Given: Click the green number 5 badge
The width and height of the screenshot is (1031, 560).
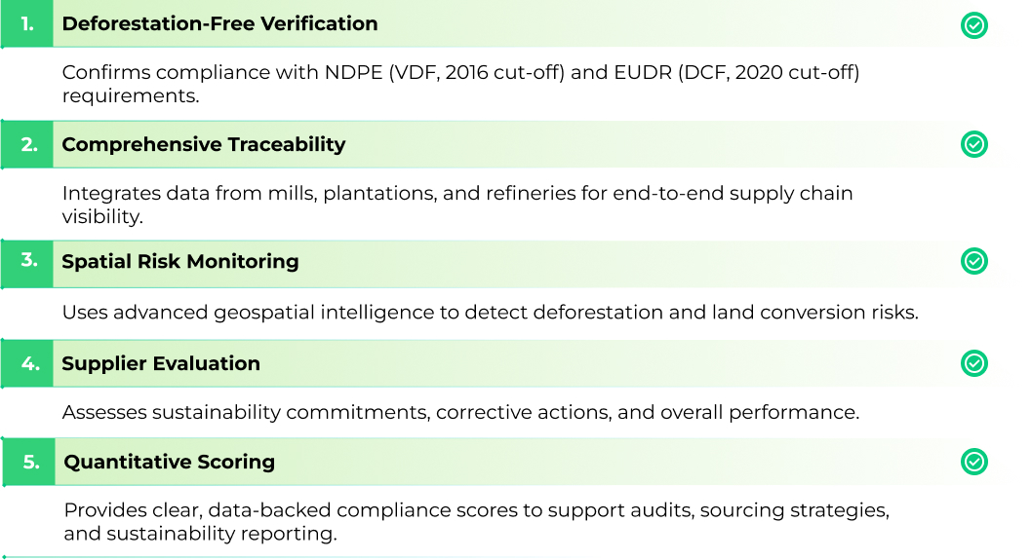Looking at the screenshot, I should pos(30,462).
